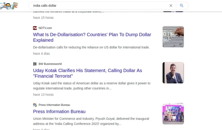Open BW Businessworld logo icon

(35, 64)
